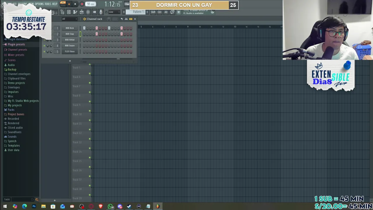Click the arrow step-edit toolbar icon

pos(94,12)
